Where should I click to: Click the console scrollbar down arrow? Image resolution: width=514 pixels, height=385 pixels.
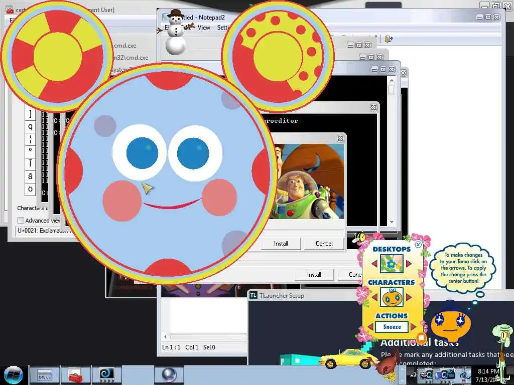tap(392, 222)
